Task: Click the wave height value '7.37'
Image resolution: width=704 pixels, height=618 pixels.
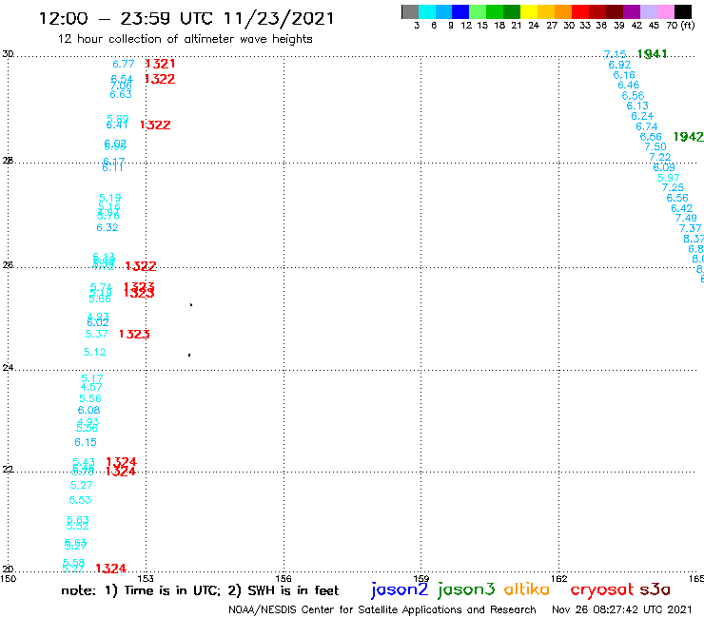Action: tap(690, 228)
